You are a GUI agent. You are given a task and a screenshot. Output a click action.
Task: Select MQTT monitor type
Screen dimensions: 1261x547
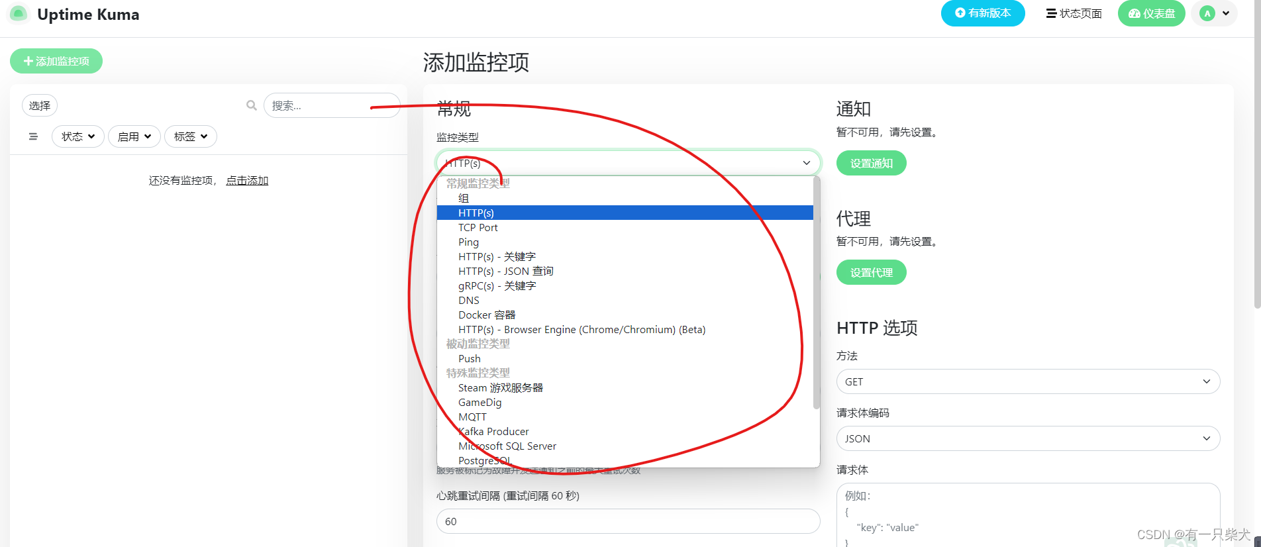click(x=625, y=417)
